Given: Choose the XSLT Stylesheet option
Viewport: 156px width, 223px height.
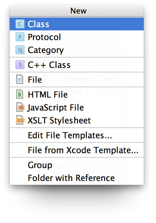Looking at the screenshot, I should (77, 120).
